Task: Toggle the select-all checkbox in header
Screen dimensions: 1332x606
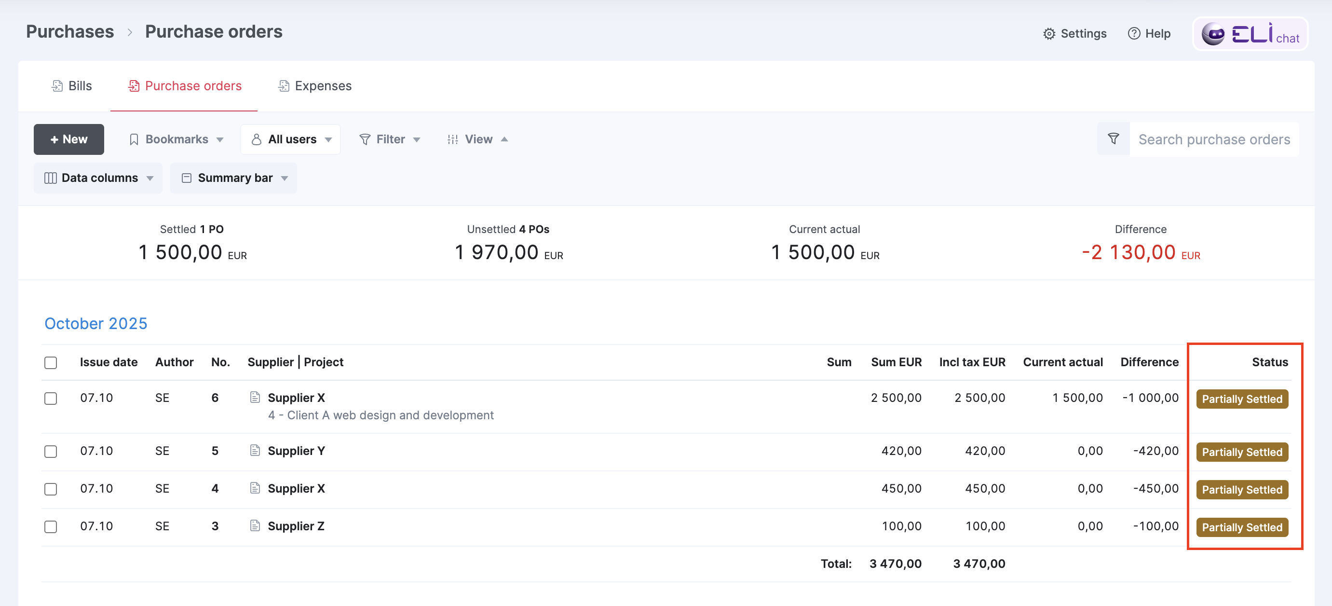Action: tap(51, 362)
